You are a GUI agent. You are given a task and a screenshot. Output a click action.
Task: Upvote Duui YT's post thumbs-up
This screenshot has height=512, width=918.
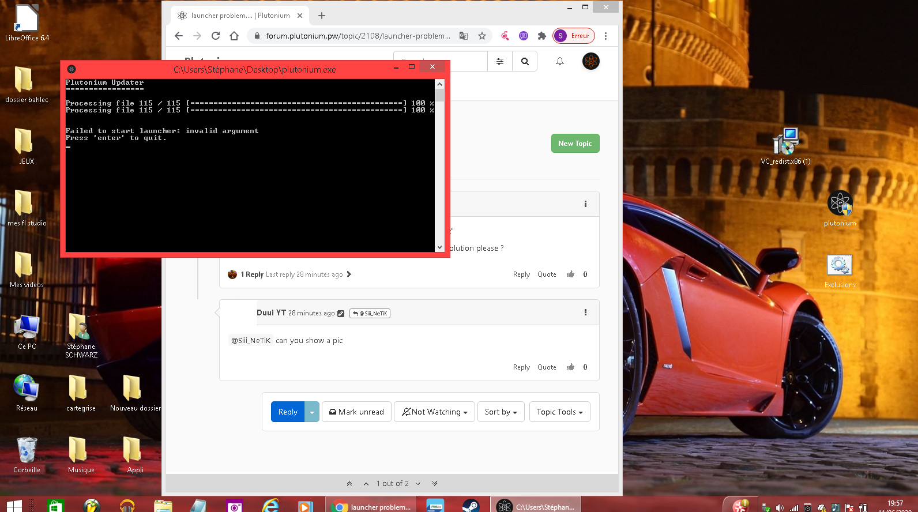(x=570, y=367)
